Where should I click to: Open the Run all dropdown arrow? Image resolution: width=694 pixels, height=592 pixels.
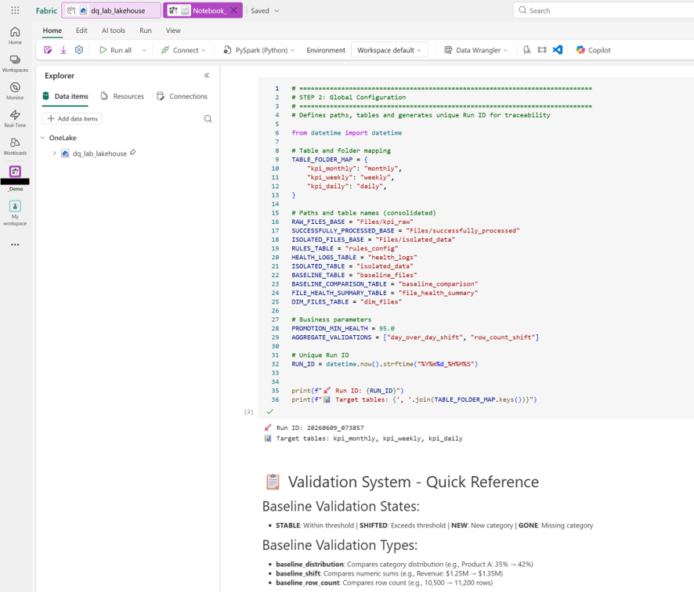click(144, 50)
